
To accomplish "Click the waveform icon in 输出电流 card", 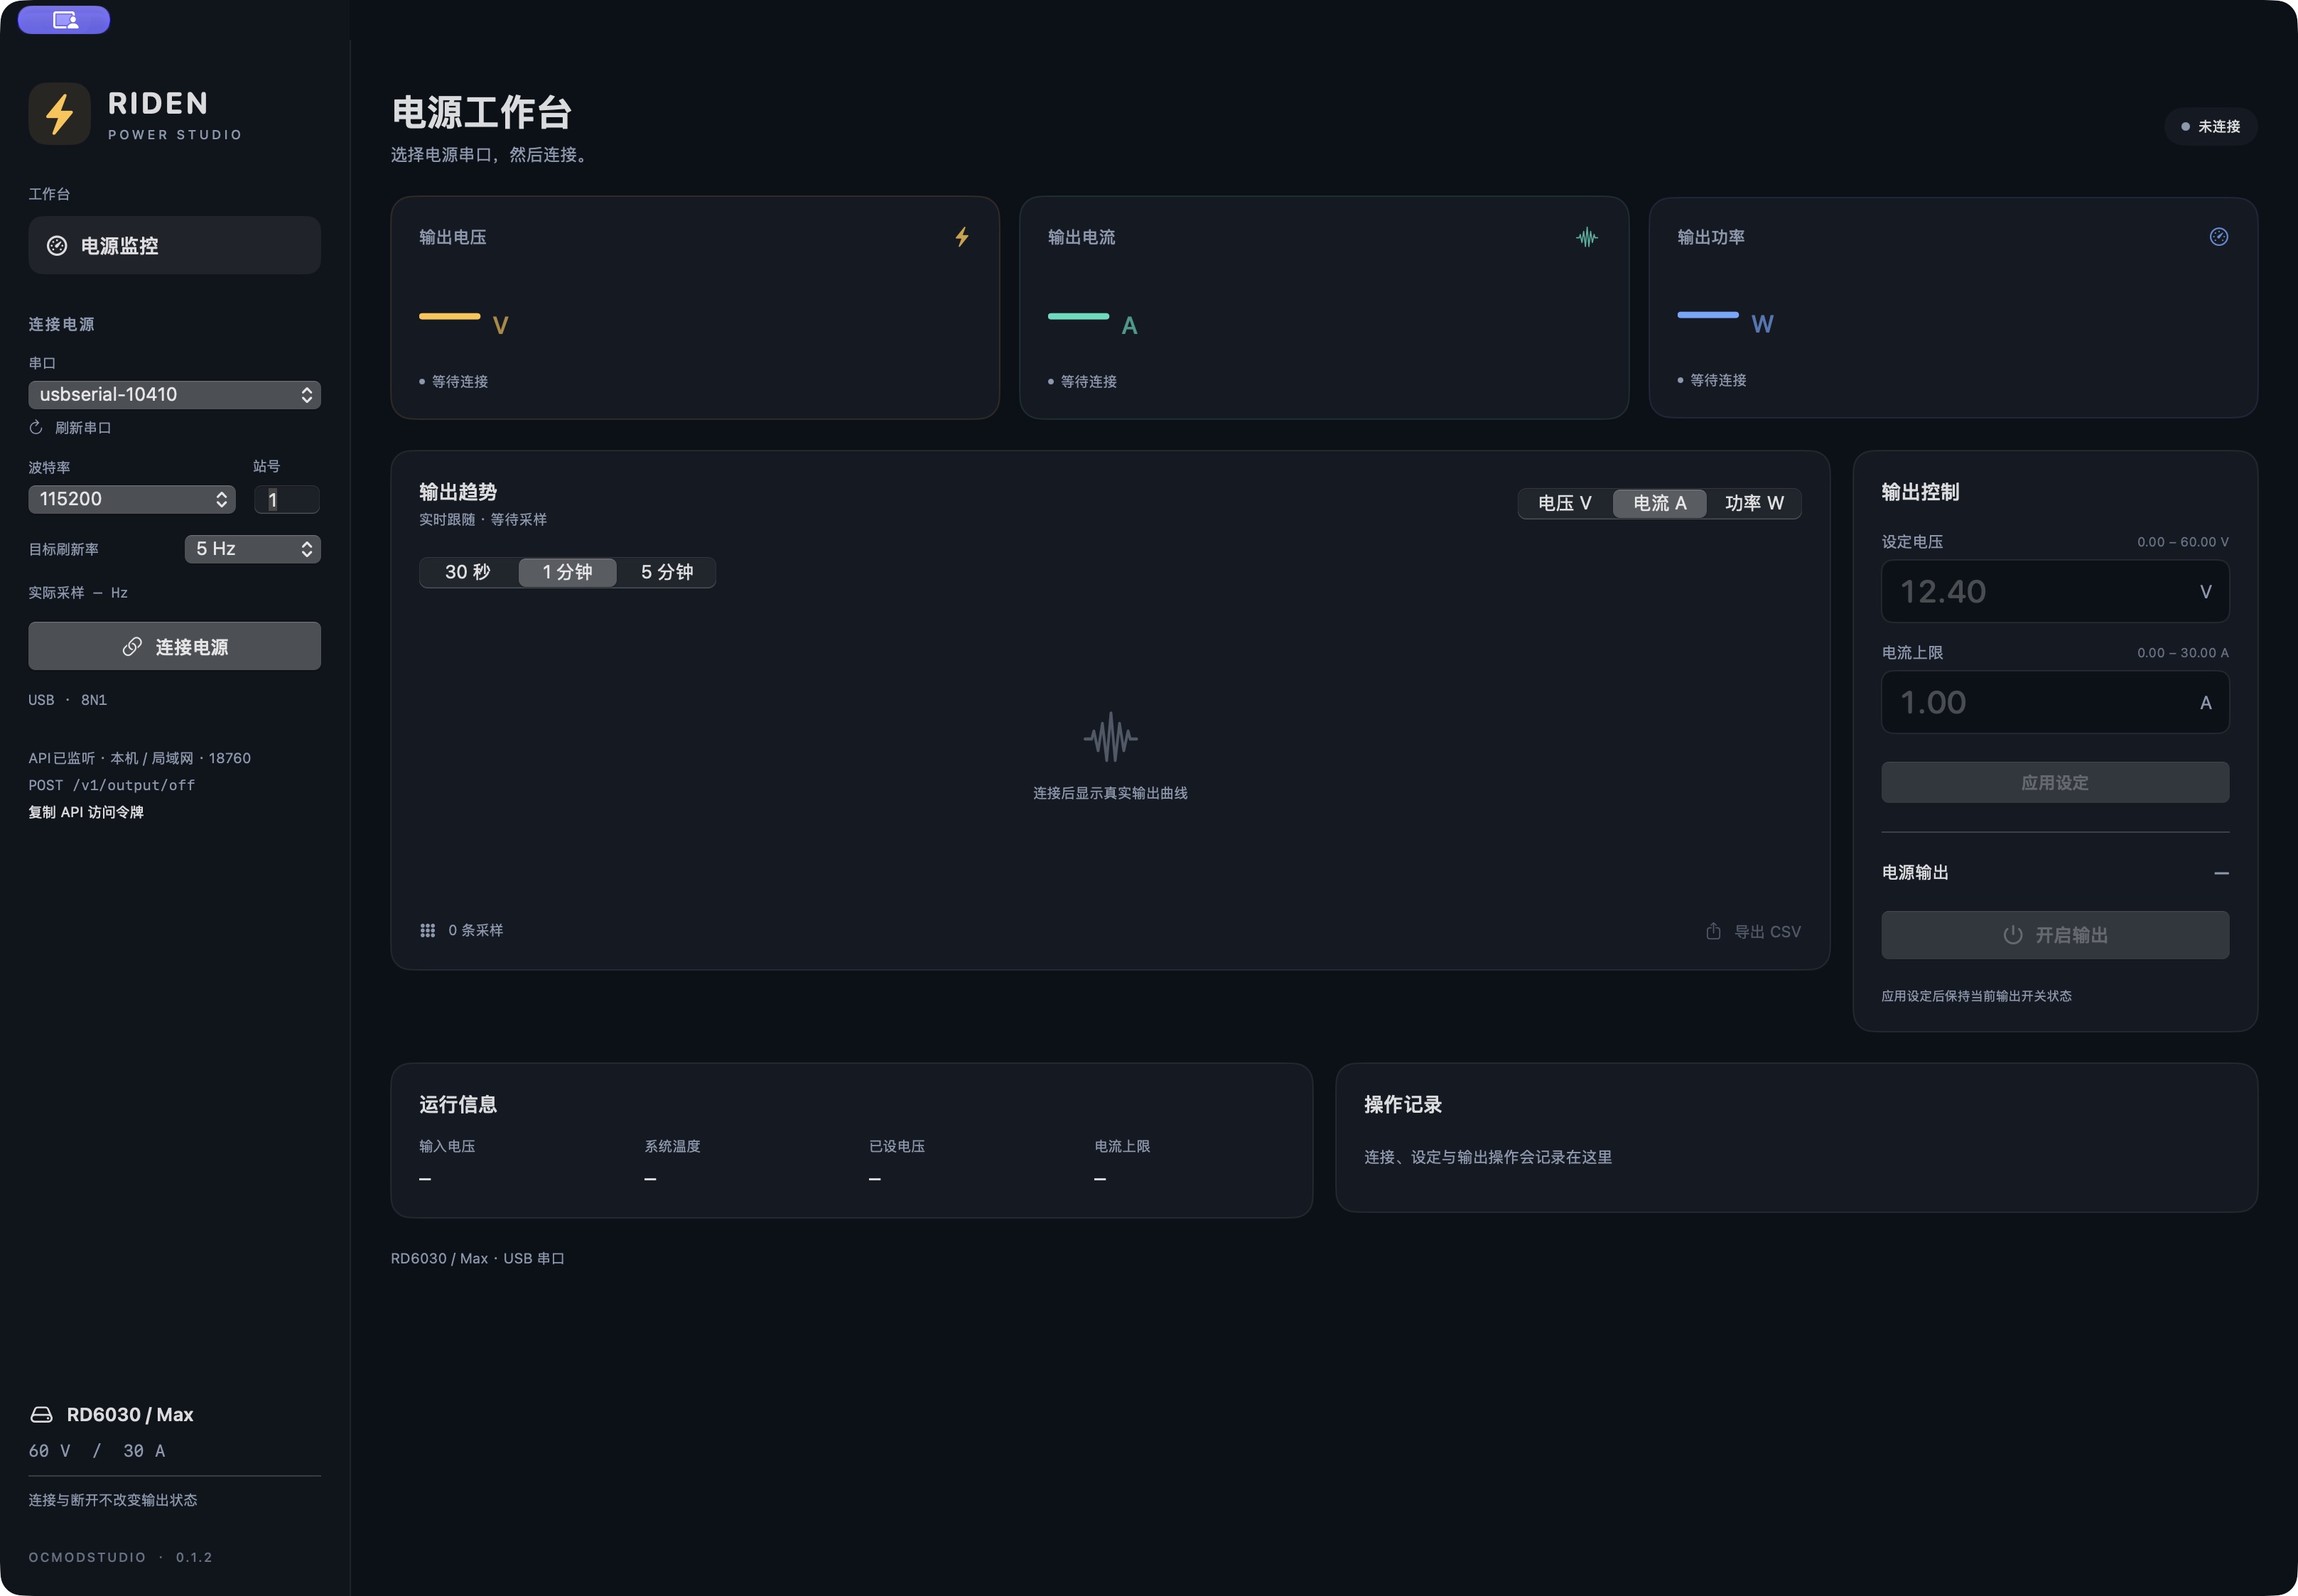I will coord(1587,237).
